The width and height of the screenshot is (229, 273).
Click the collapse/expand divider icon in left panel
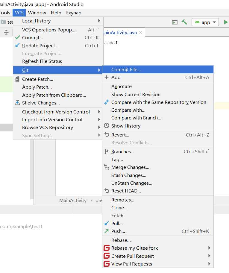[x=6, y=32]
